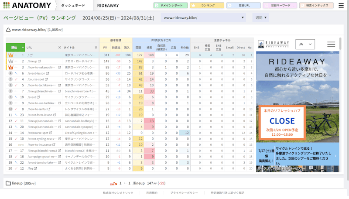Image resolution: width=349 pixels, height=199 pixels.
Task: Click the RIDEAWAY breadcrumb
Action: (x=108, y=5)
